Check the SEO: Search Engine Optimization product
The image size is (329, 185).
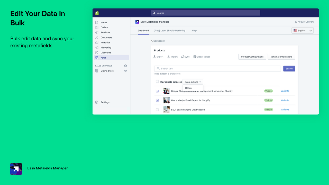click(x=157, y=109)
